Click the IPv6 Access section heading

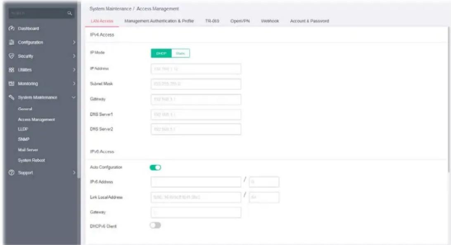point(102,152)
